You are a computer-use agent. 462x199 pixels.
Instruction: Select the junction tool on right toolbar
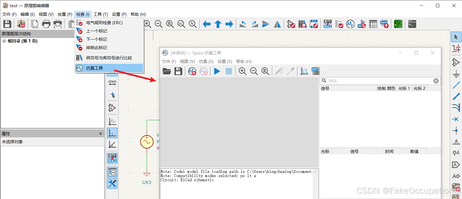[456, 130]
